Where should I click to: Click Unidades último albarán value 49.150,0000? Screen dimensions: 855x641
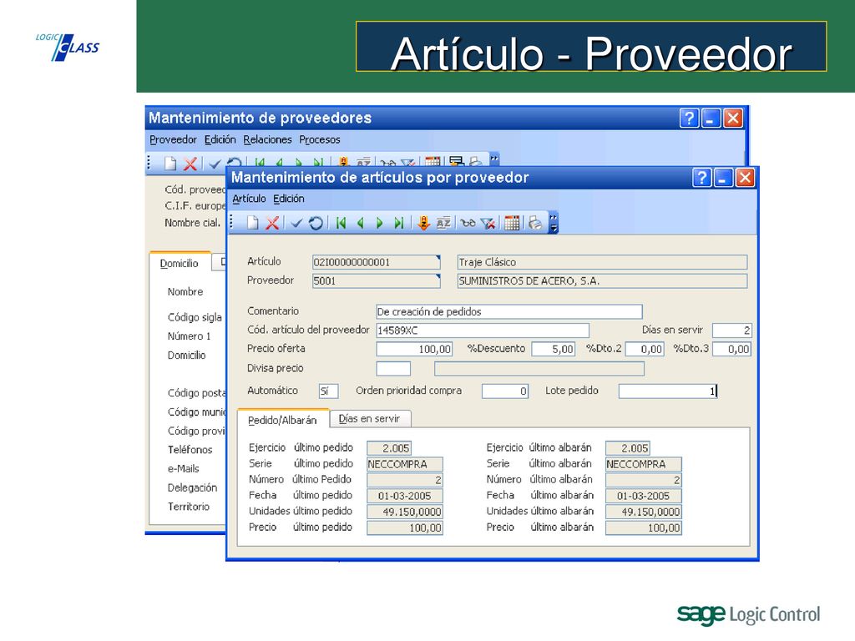(x=644, y=512)
